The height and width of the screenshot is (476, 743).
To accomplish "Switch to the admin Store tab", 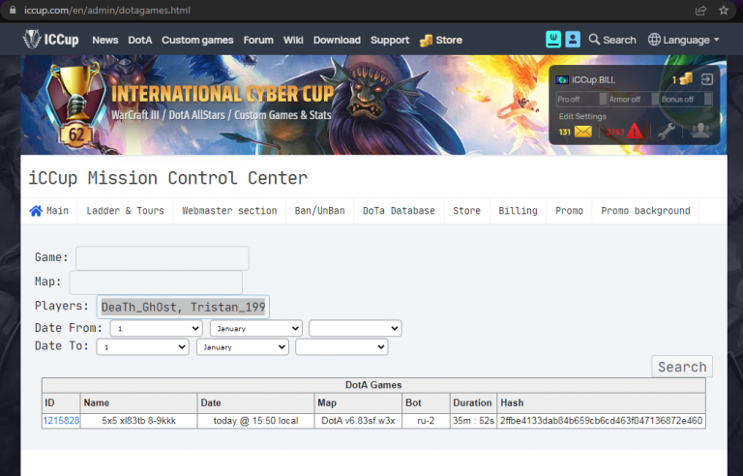I will (466, 211).
